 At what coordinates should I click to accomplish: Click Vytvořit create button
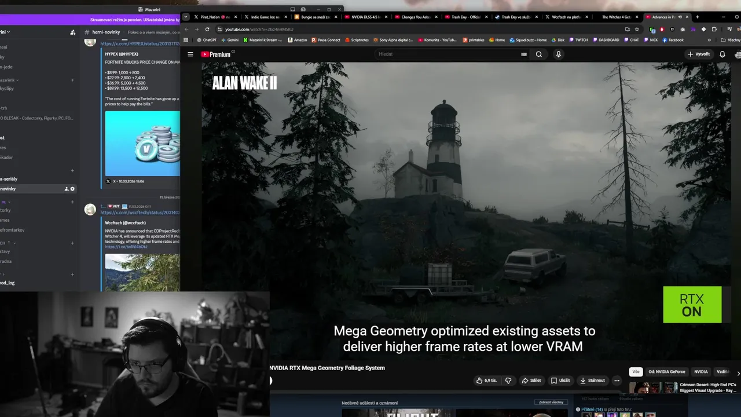click(699, 54)
